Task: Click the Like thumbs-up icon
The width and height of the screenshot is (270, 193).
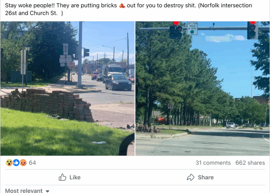Action: click(62, 177)
